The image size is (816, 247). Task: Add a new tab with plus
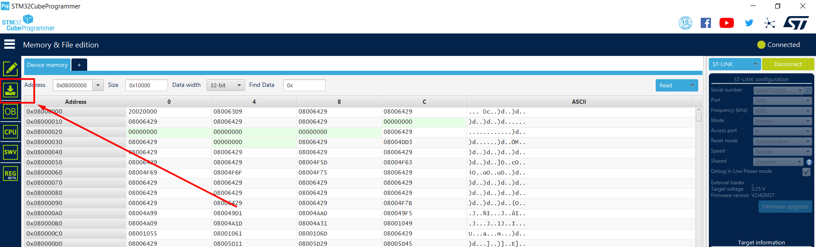[x=79, y=65]
